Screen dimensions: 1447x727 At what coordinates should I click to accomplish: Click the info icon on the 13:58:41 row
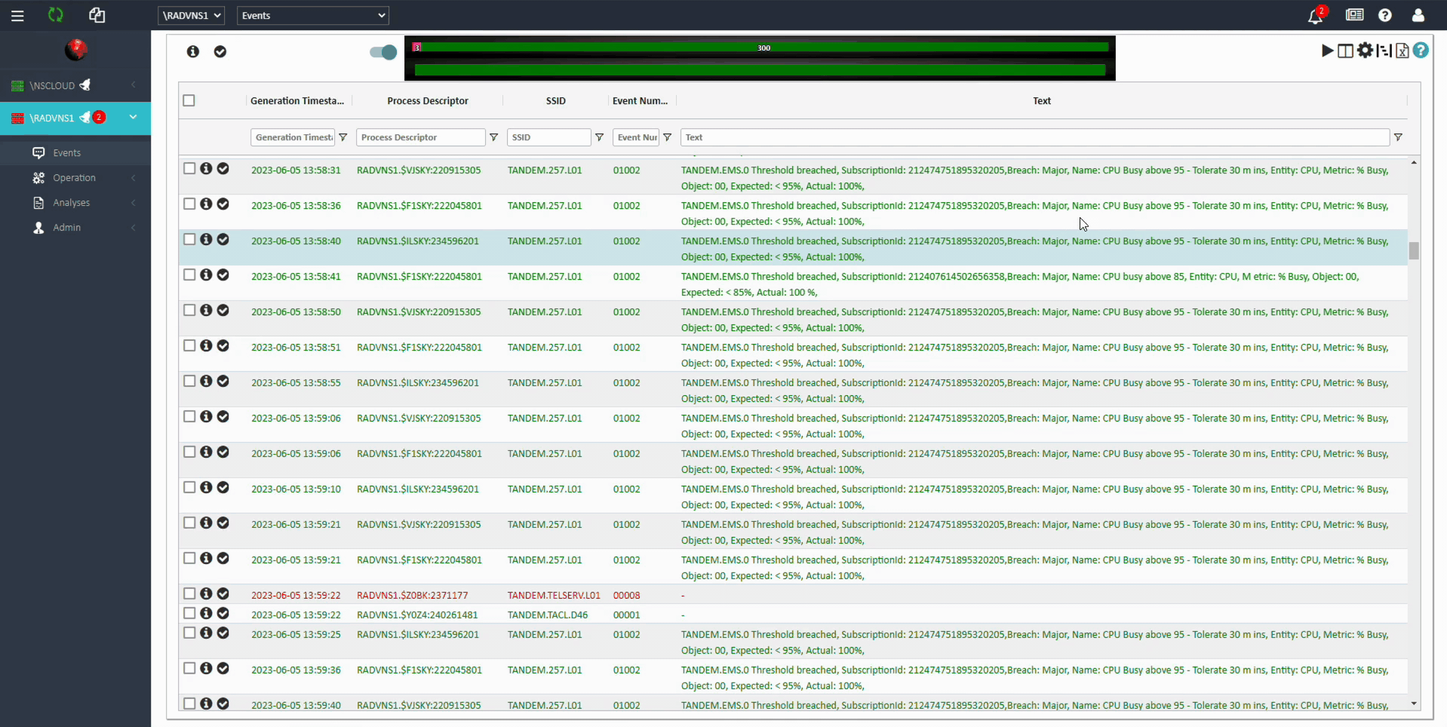[206, 275]
